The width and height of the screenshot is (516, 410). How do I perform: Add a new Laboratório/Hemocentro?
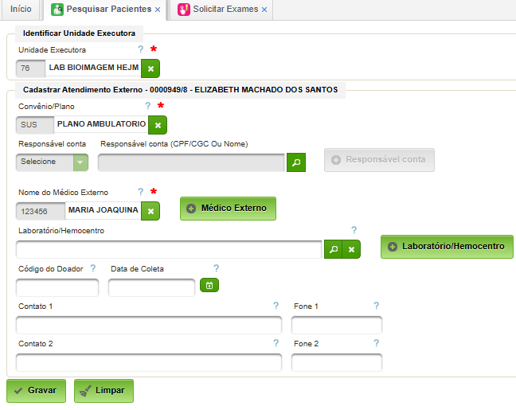[447, 247]
